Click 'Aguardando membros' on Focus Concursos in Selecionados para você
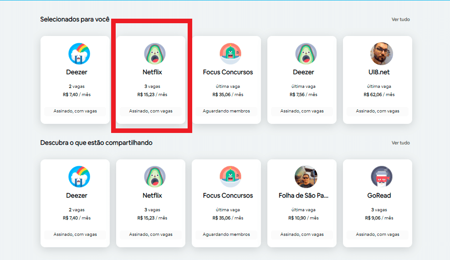The height and width of the screenshot is (260, 450). click(x=226, y=111)
